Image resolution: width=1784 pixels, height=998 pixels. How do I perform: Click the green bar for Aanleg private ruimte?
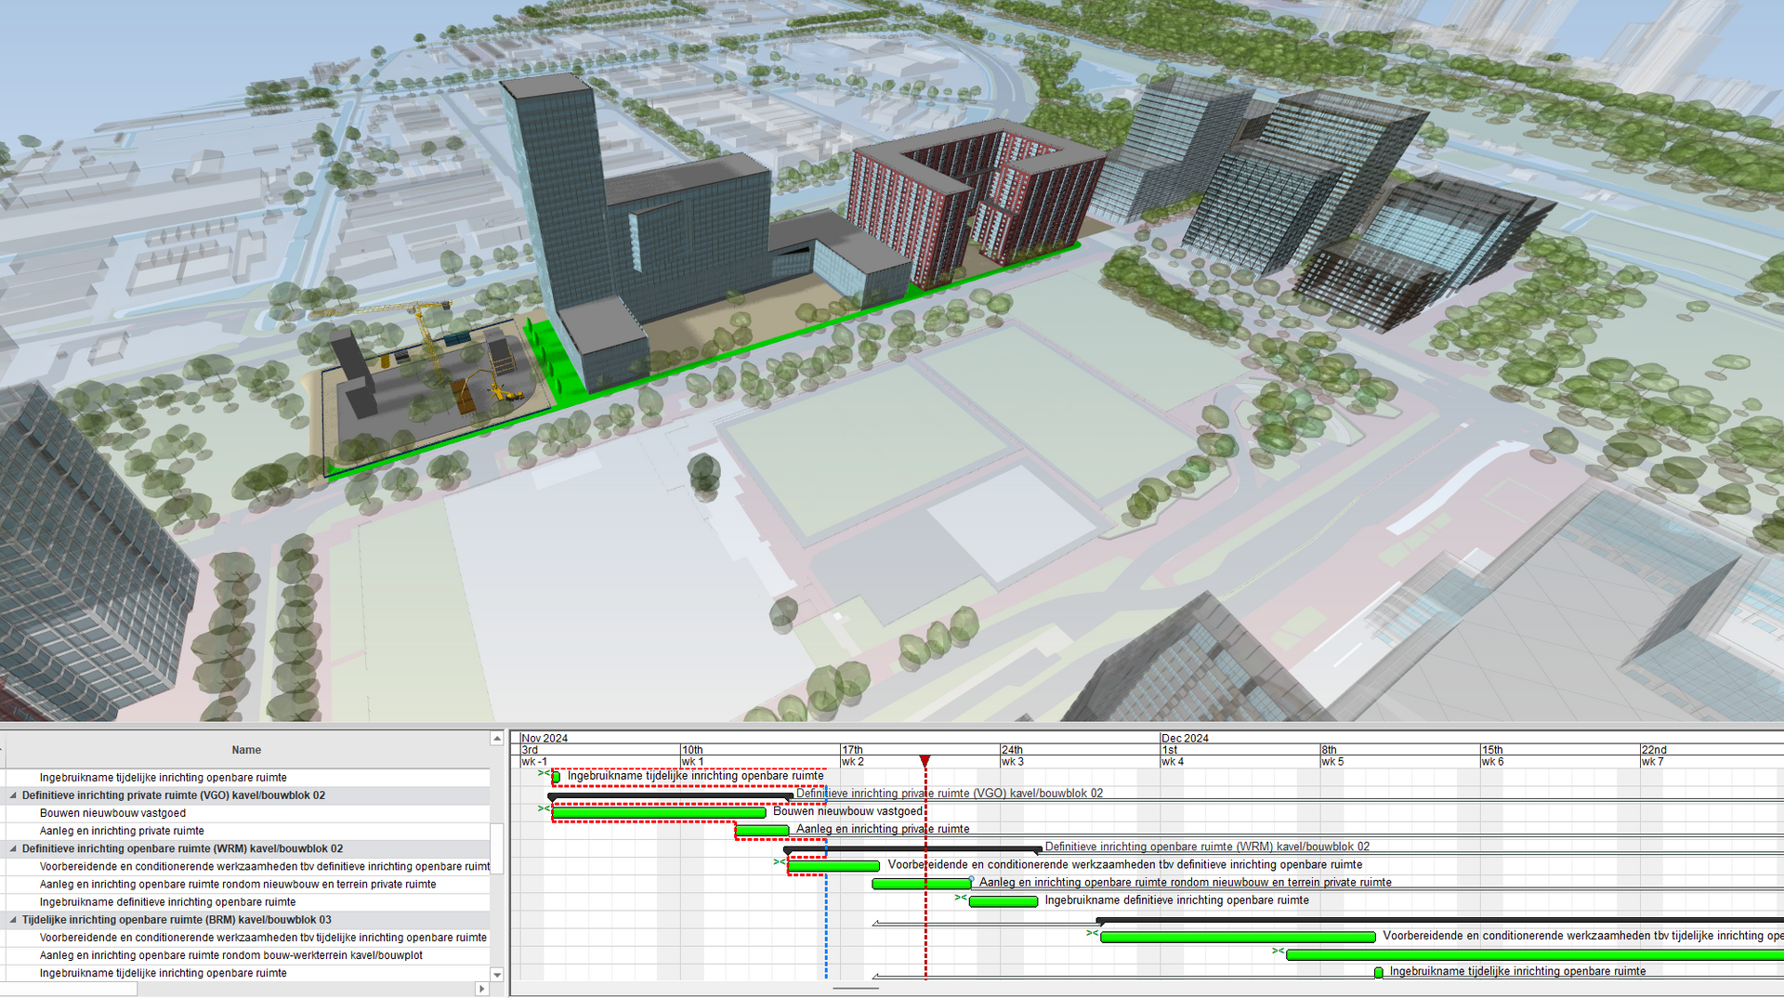762,830
